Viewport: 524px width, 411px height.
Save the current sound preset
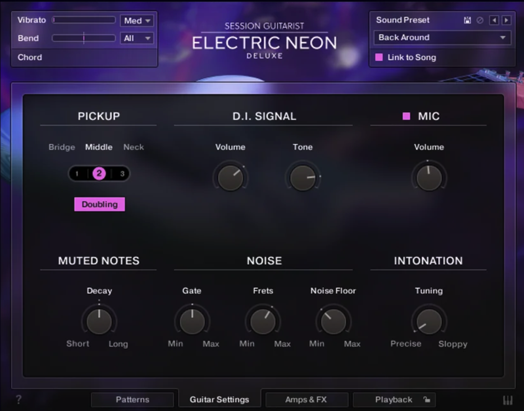pos(467,21)
